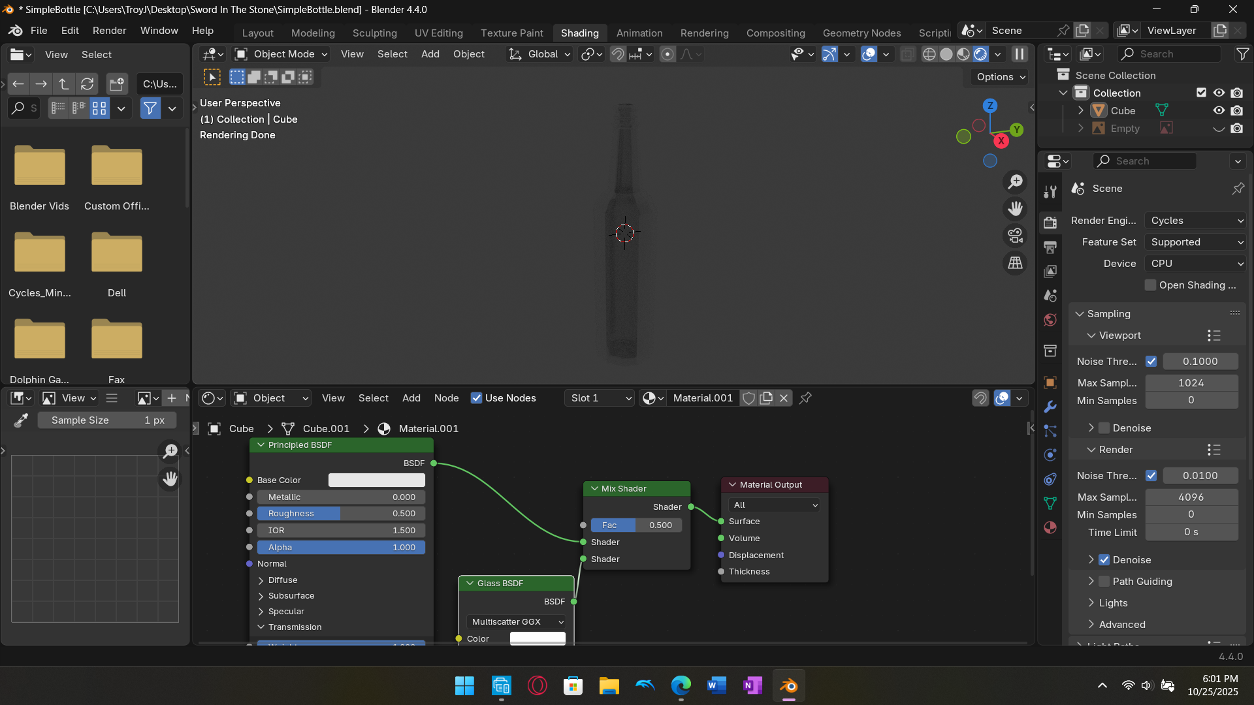The image size is (1254, 705).
Task: Select solid viewport shading mode
Action: point(946,54)
